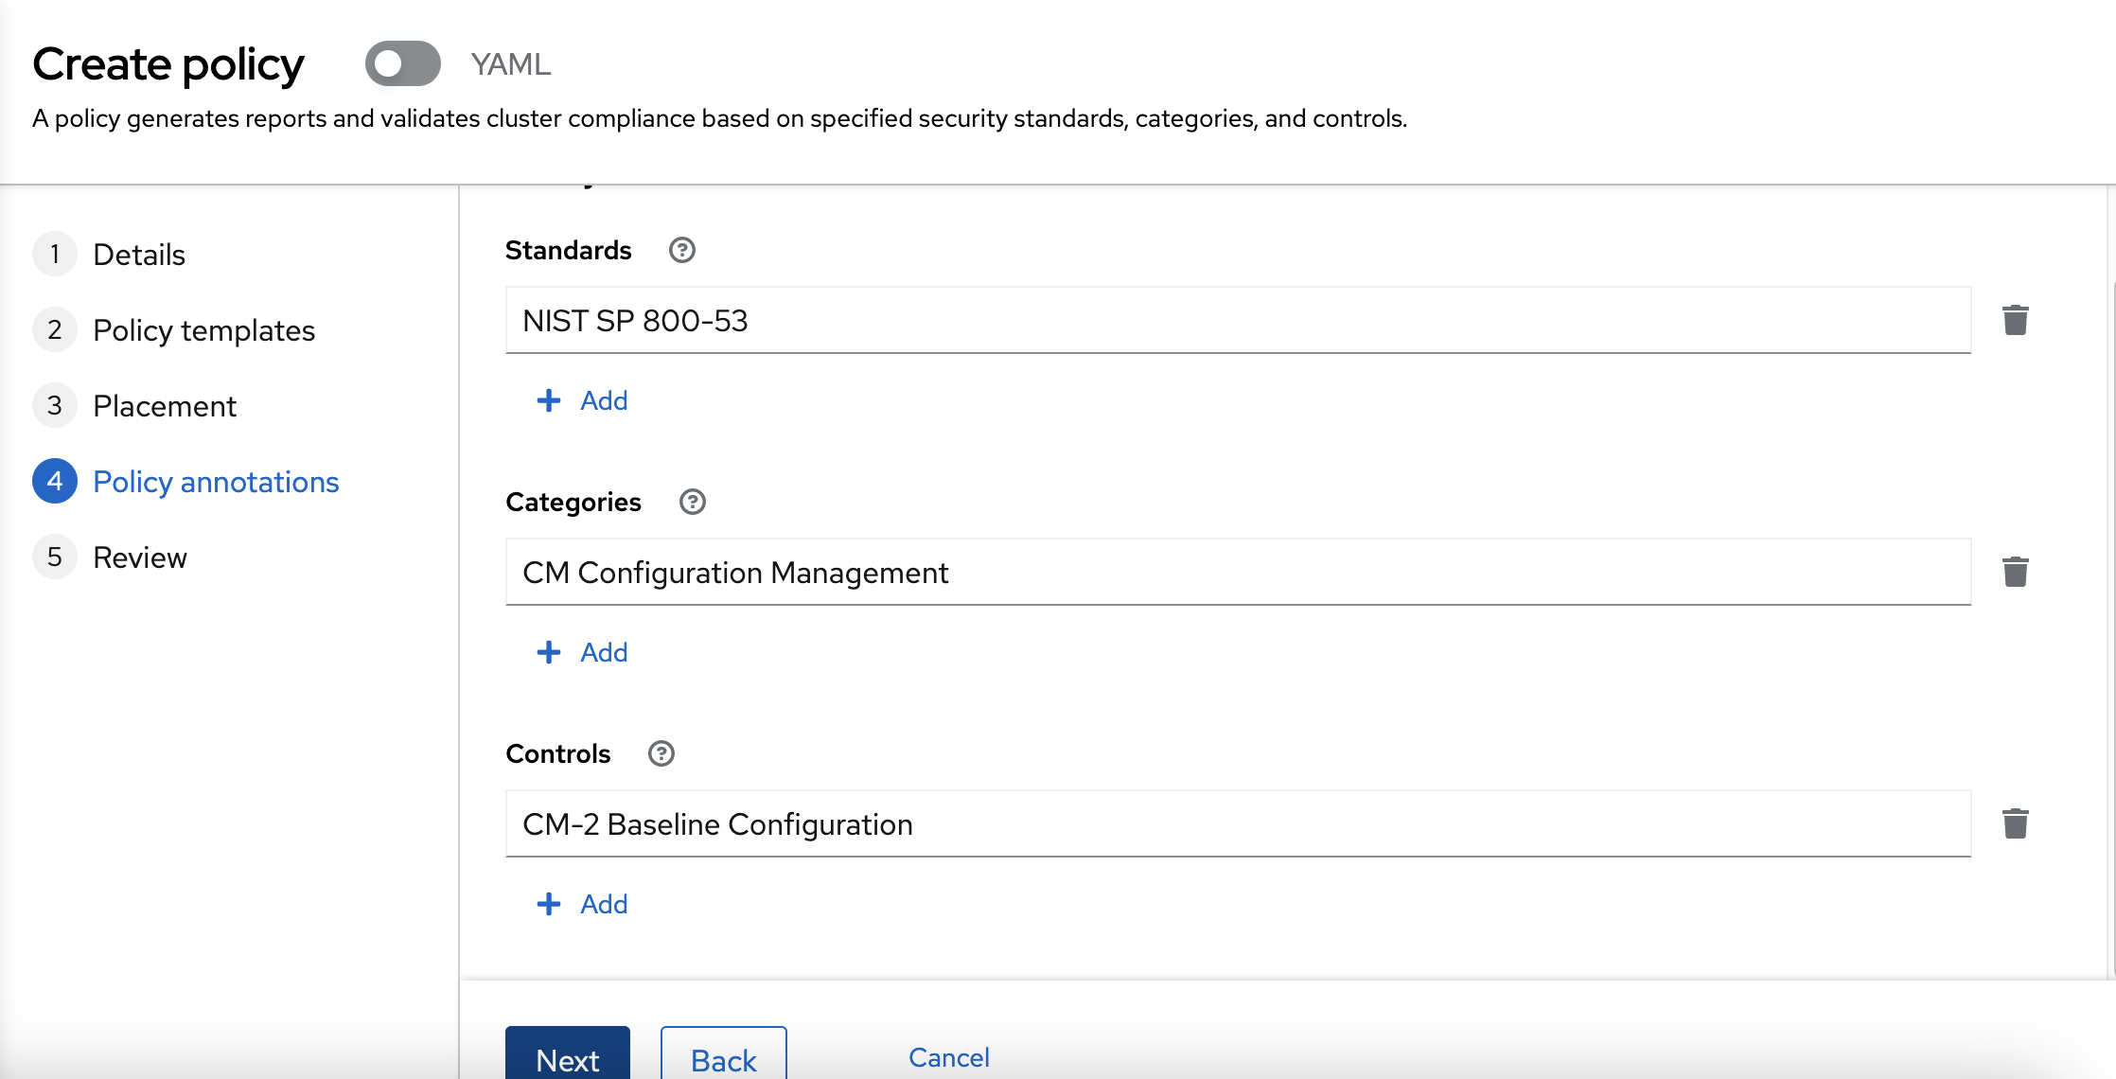Delete the CM-2 Baseline Configuration control
This screenshot has height=1079, width=2116.
click(2016, 823)
